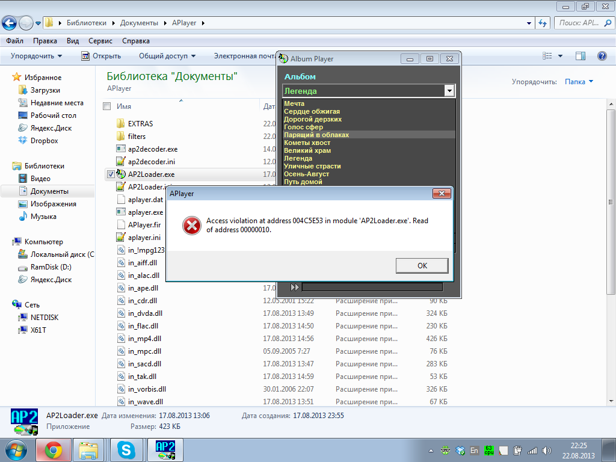This screenshot has width=616, height=462.
Task: Open the Album dropdown showing Легенда
Action: (x=449, y=91)
